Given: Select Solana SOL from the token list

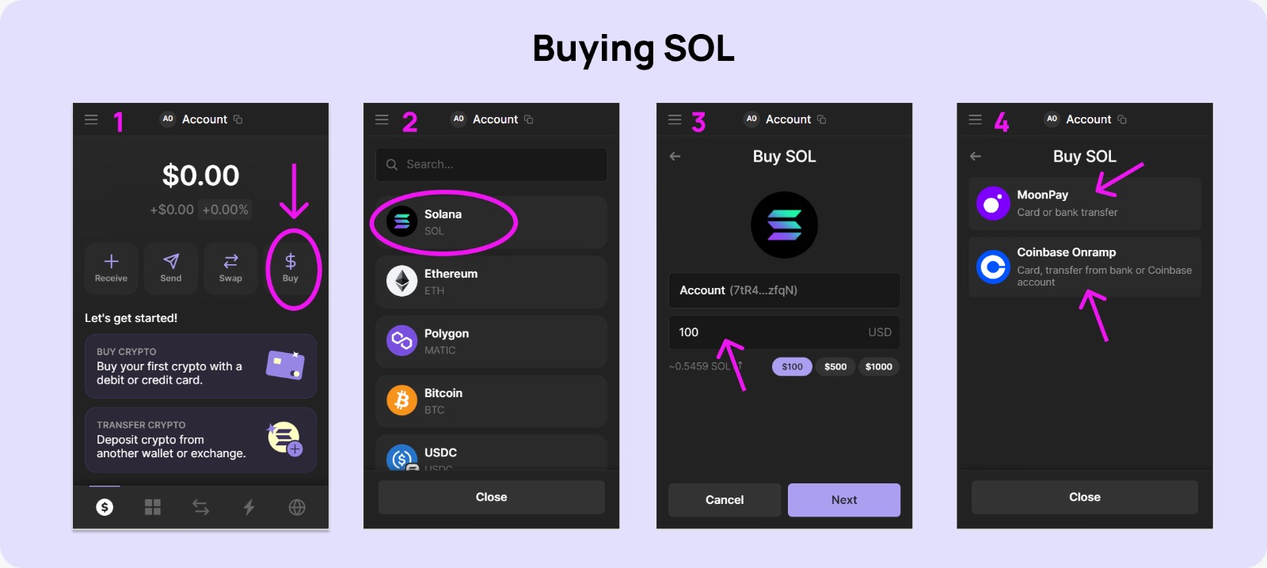Looking at the screenshot, I should 491,222.
